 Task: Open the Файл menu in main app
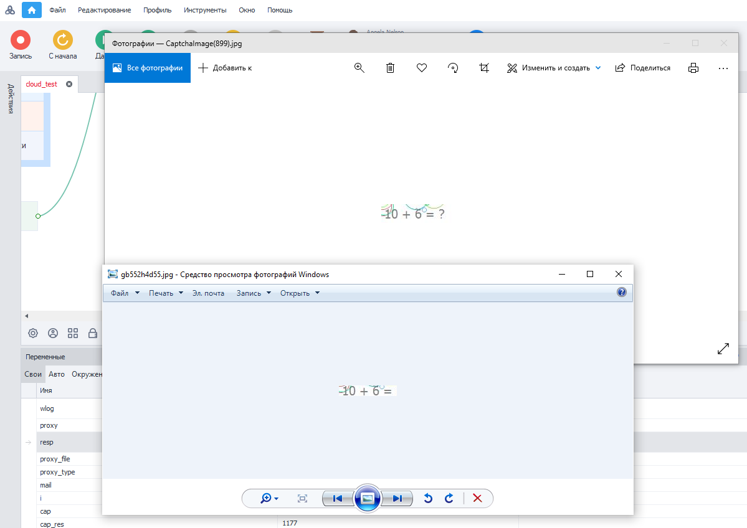[x=58, y=10]
